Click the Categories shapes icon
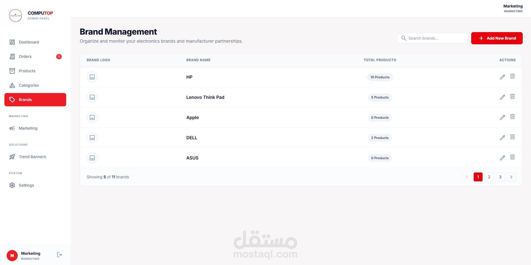 click(x=12, y=85)
